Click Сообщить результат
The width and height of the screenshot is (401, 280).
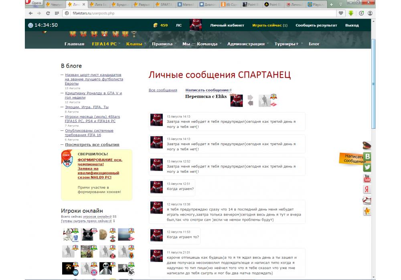click(x=316, y=25)
